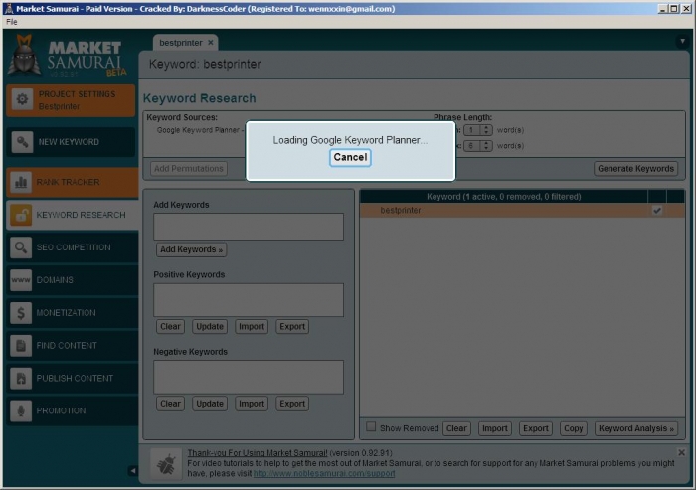The width and height of the screenshot is (696, 490).
Task: Open the File menu
Action: 12,22
